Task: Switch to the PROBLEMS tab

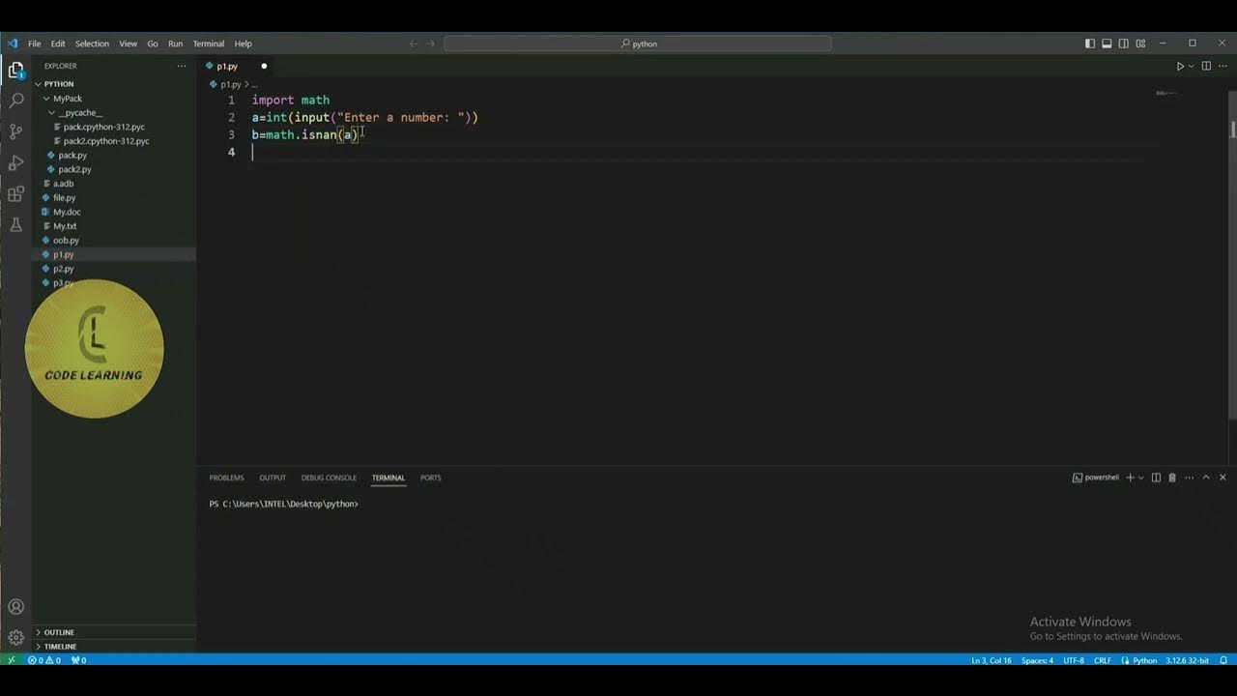Action: pyautogui.click(x=227, y=478)
